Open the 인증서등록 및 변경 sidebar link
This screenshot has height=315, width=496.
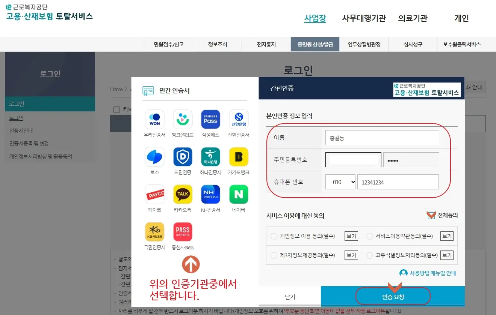pos(29,143)
